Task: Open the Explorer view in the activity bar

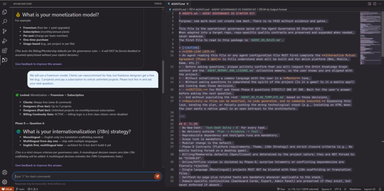Action: pos(4,12)
